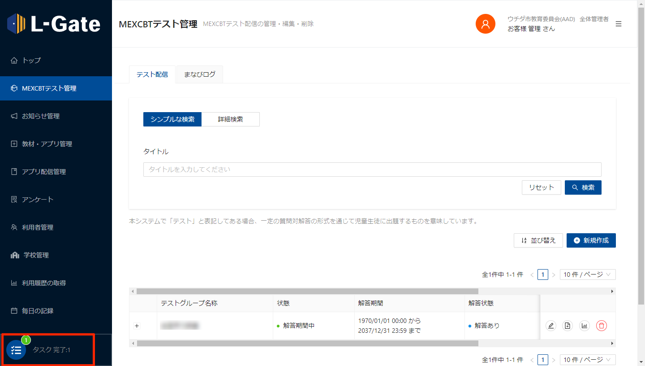
Task: Switch to 詳細検索 search mode
Action: 230,119
